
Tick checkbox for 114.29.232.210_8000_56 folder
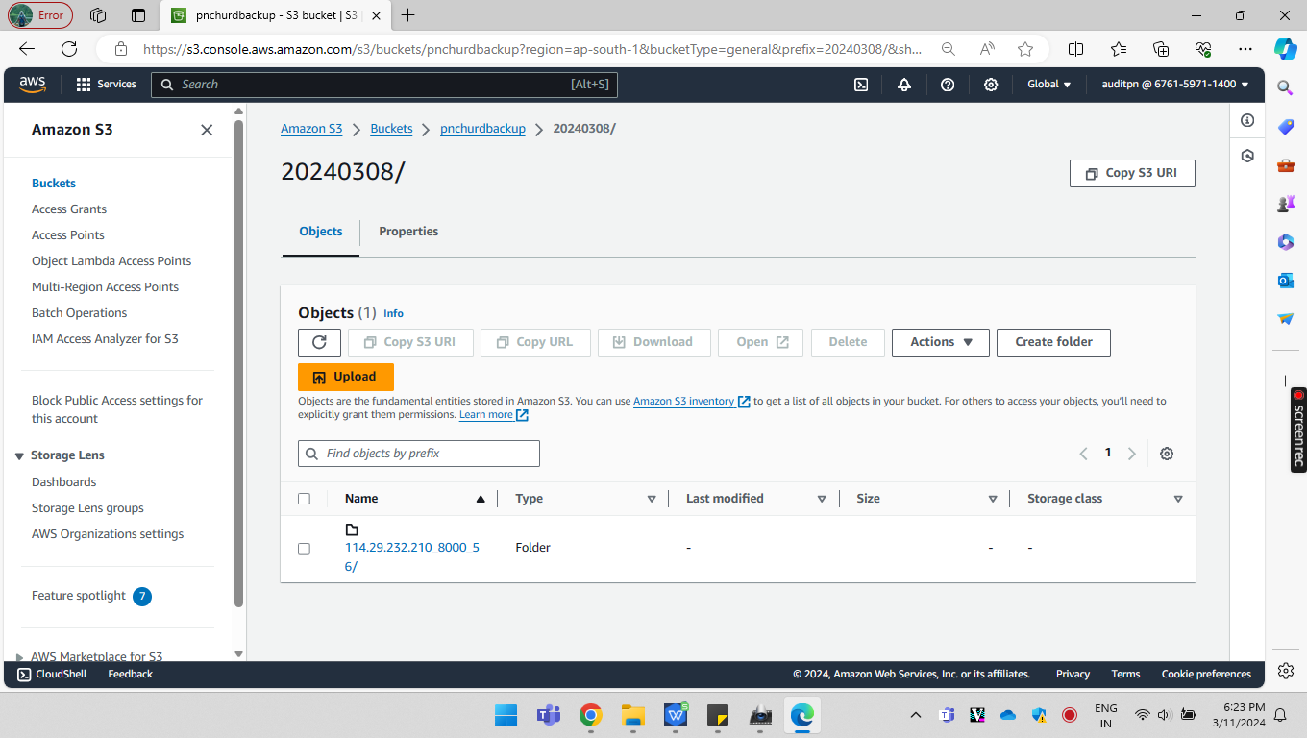tap(305, 549)
